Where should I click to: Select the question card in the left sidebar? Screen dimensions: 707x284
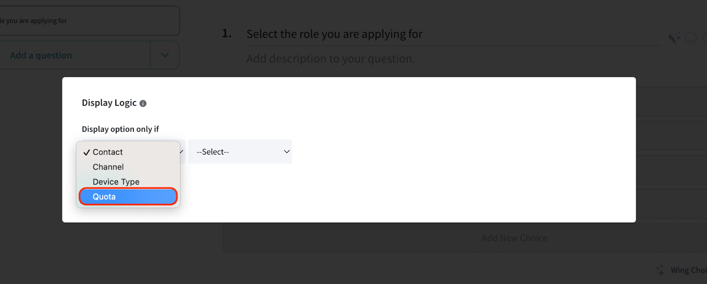tap(88, 21)
